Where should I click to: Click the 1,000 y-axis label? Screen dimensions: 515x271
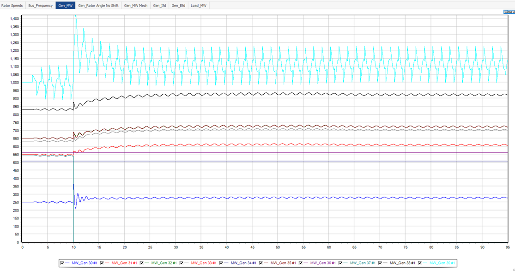pyautogui.click(x=14, y=83)
